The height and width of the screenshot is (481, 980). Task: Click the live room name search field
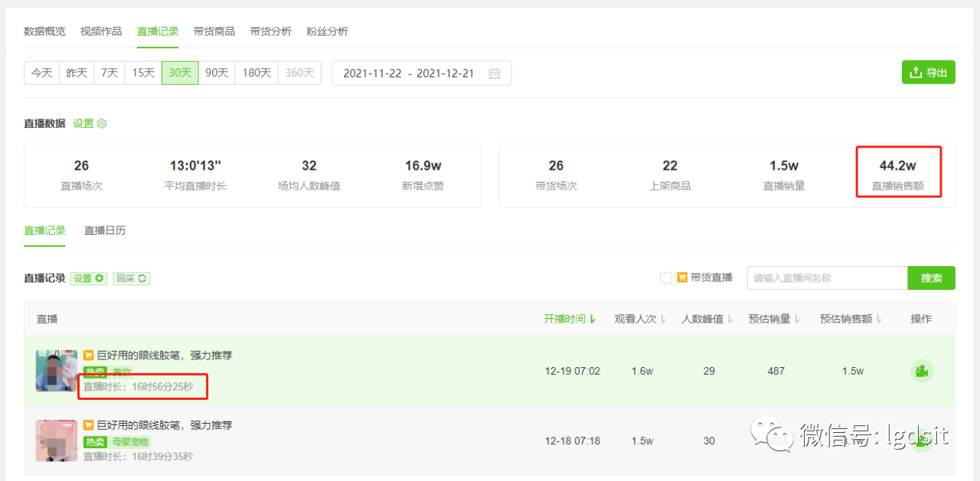827,278
